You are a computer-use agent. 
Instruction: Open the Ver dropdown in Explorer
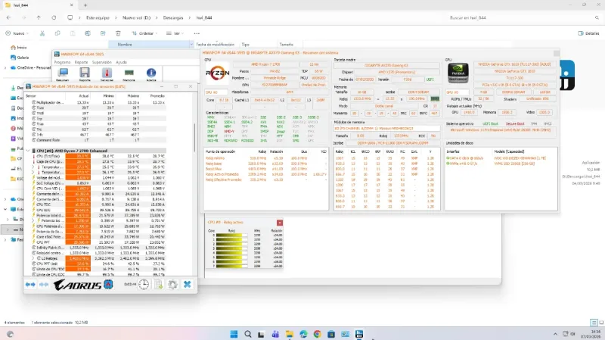point(175,33)
